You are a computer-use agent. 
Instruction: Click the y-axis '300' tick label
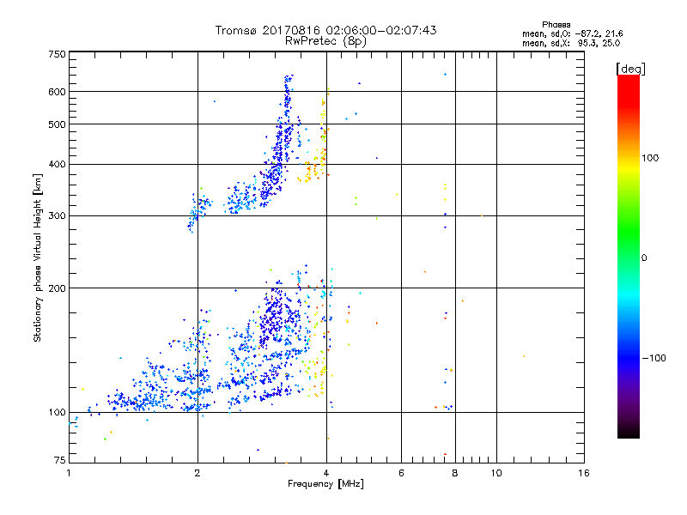(57, 216)
